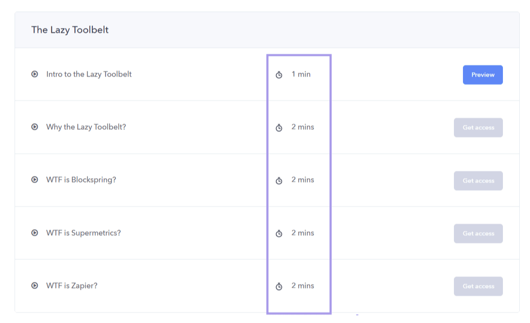Image resolution: width=530 pixels, height=323 pixels.
Task: Select Get access for WTF is Supermetrics?
Action: tap(478, 233)
